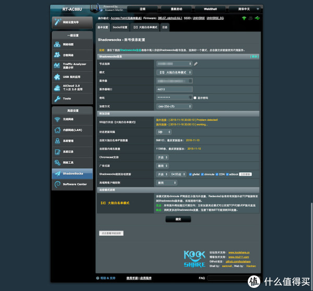Viewport: 313px width, 291px height.
Task: Switch to the Socks5设置 tab
Action: click(119, 27)
